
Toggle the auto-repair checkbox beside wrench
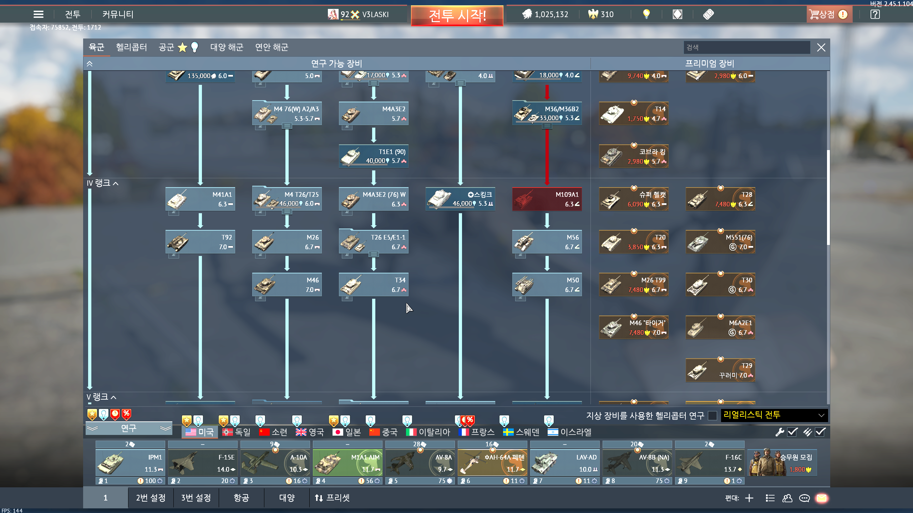point(792,432)
